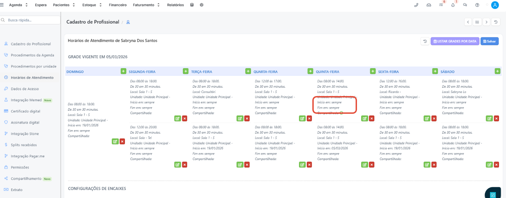Go to the next professional record

(486, 22)
